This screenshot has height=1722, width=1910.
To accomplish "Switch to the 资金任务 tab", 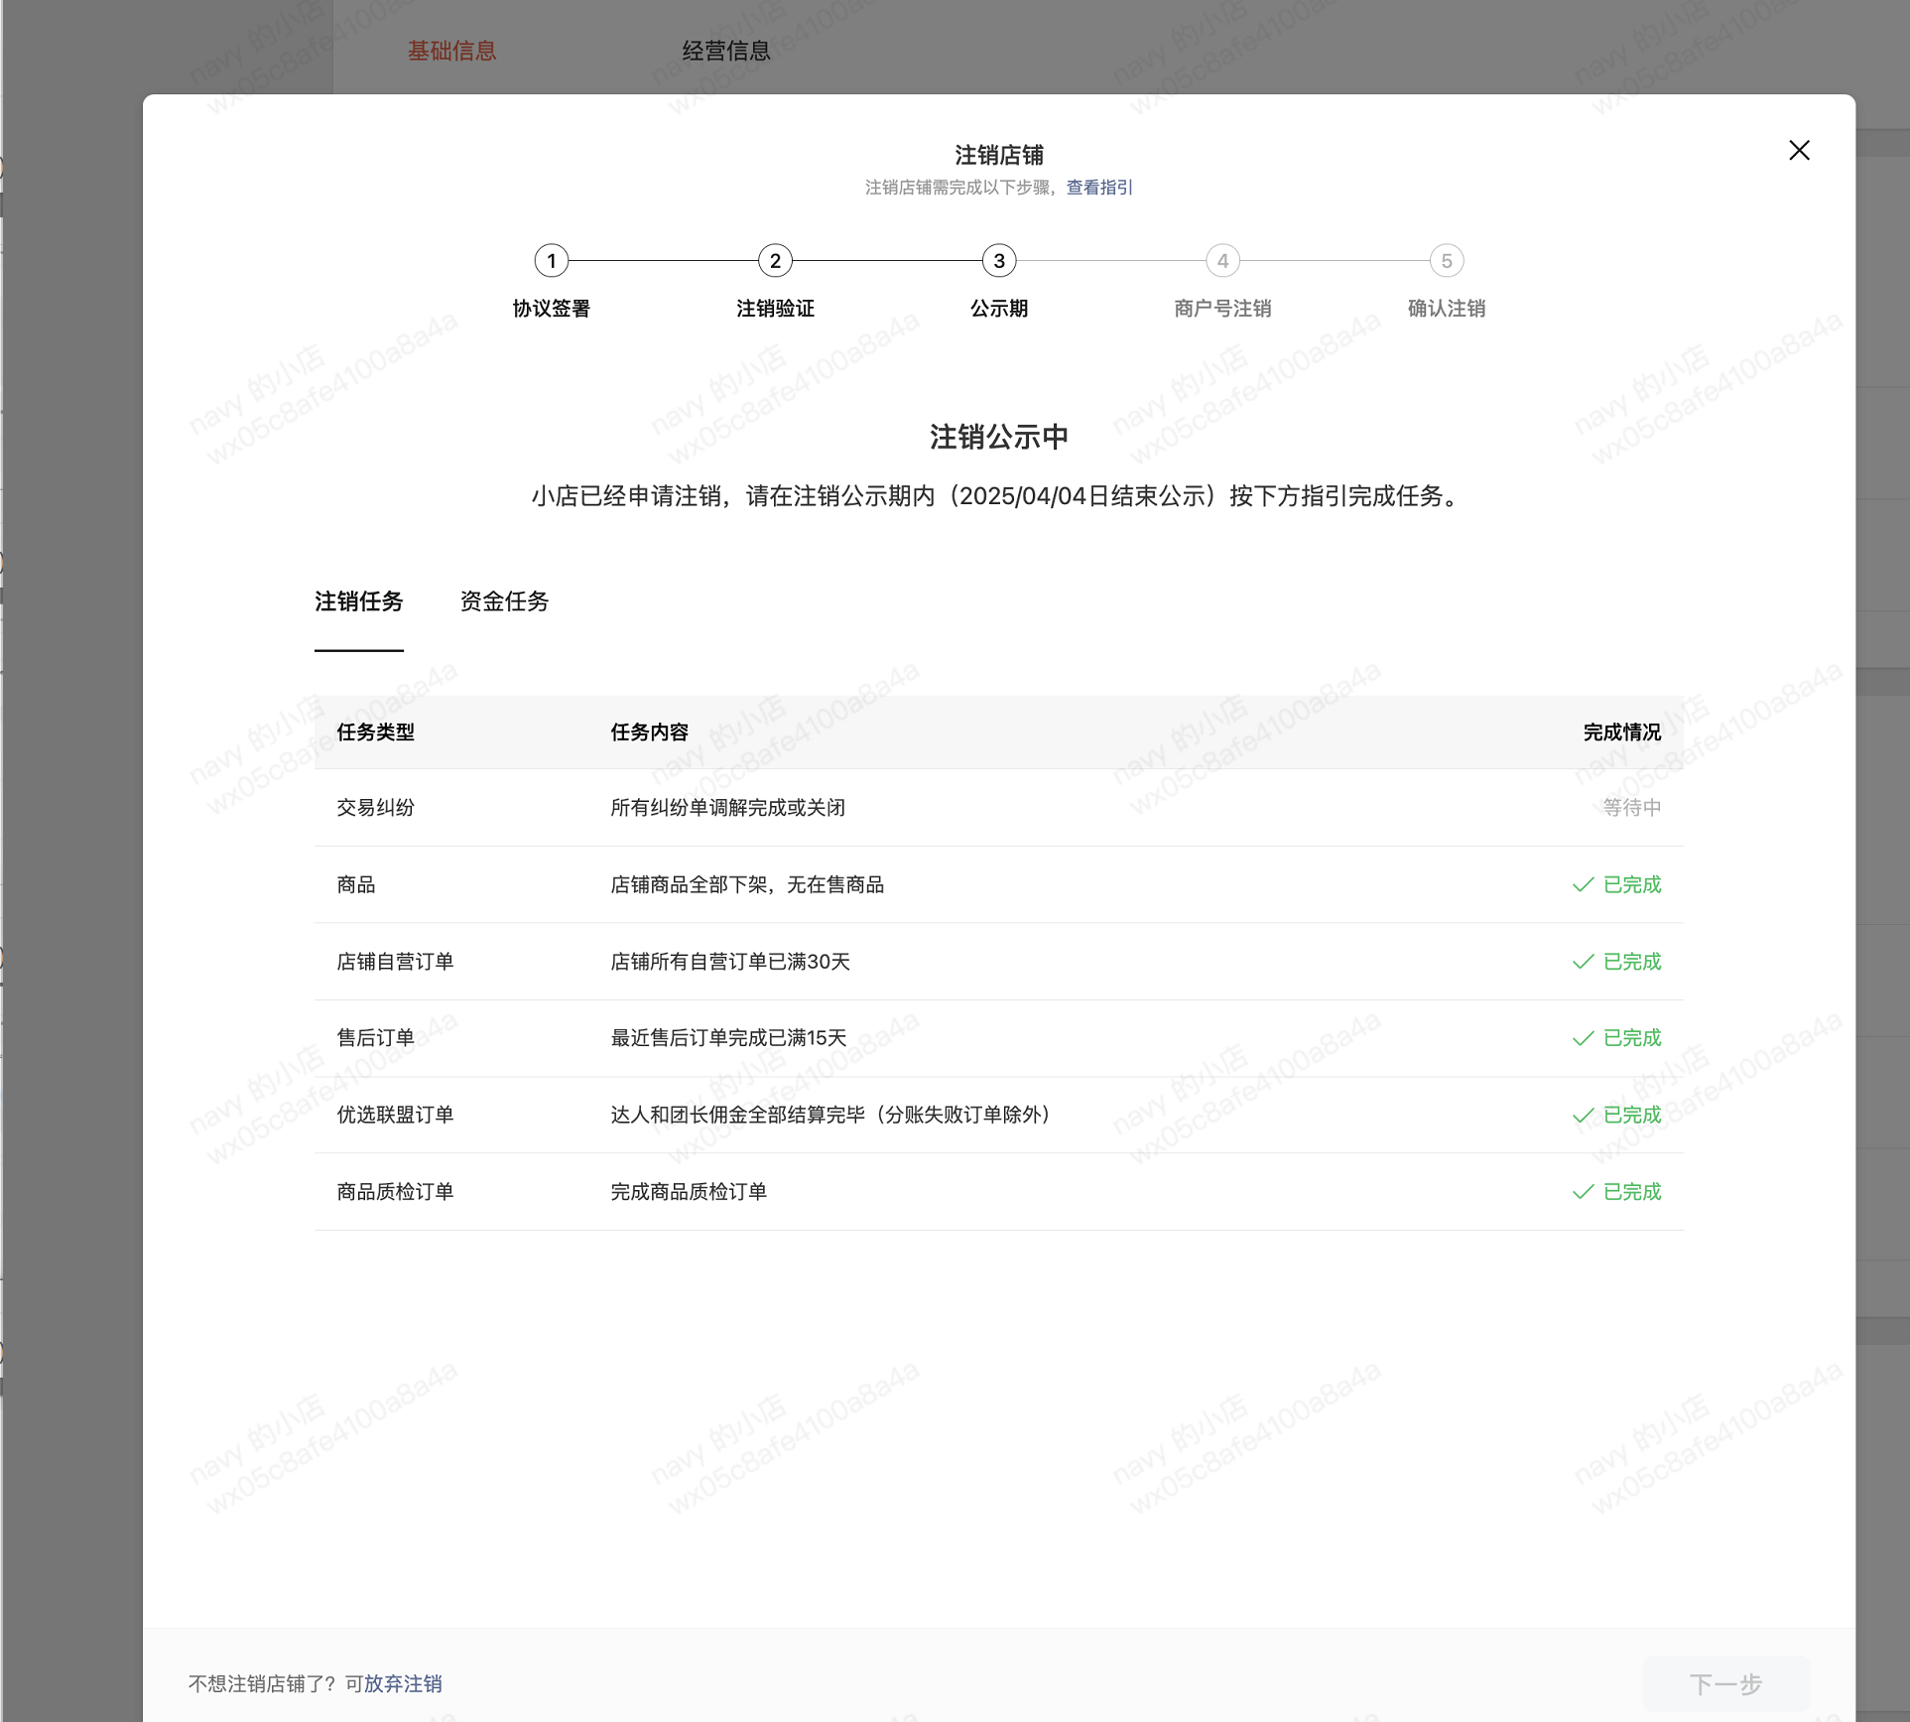I will pyautogui.click(x=504, y=601).
